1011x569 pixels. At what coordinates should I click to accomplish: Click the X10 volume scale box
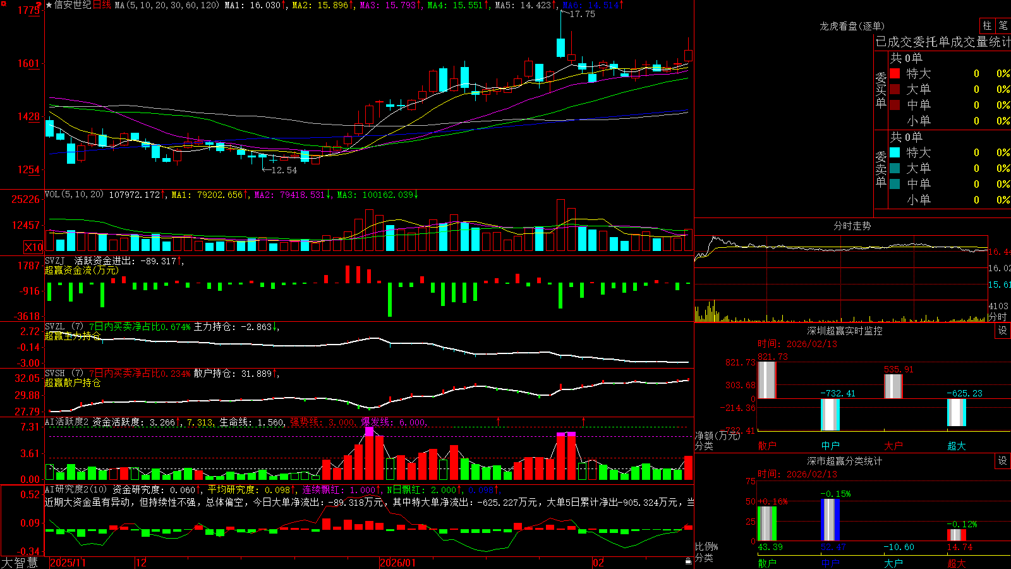[x=33, y=247]
